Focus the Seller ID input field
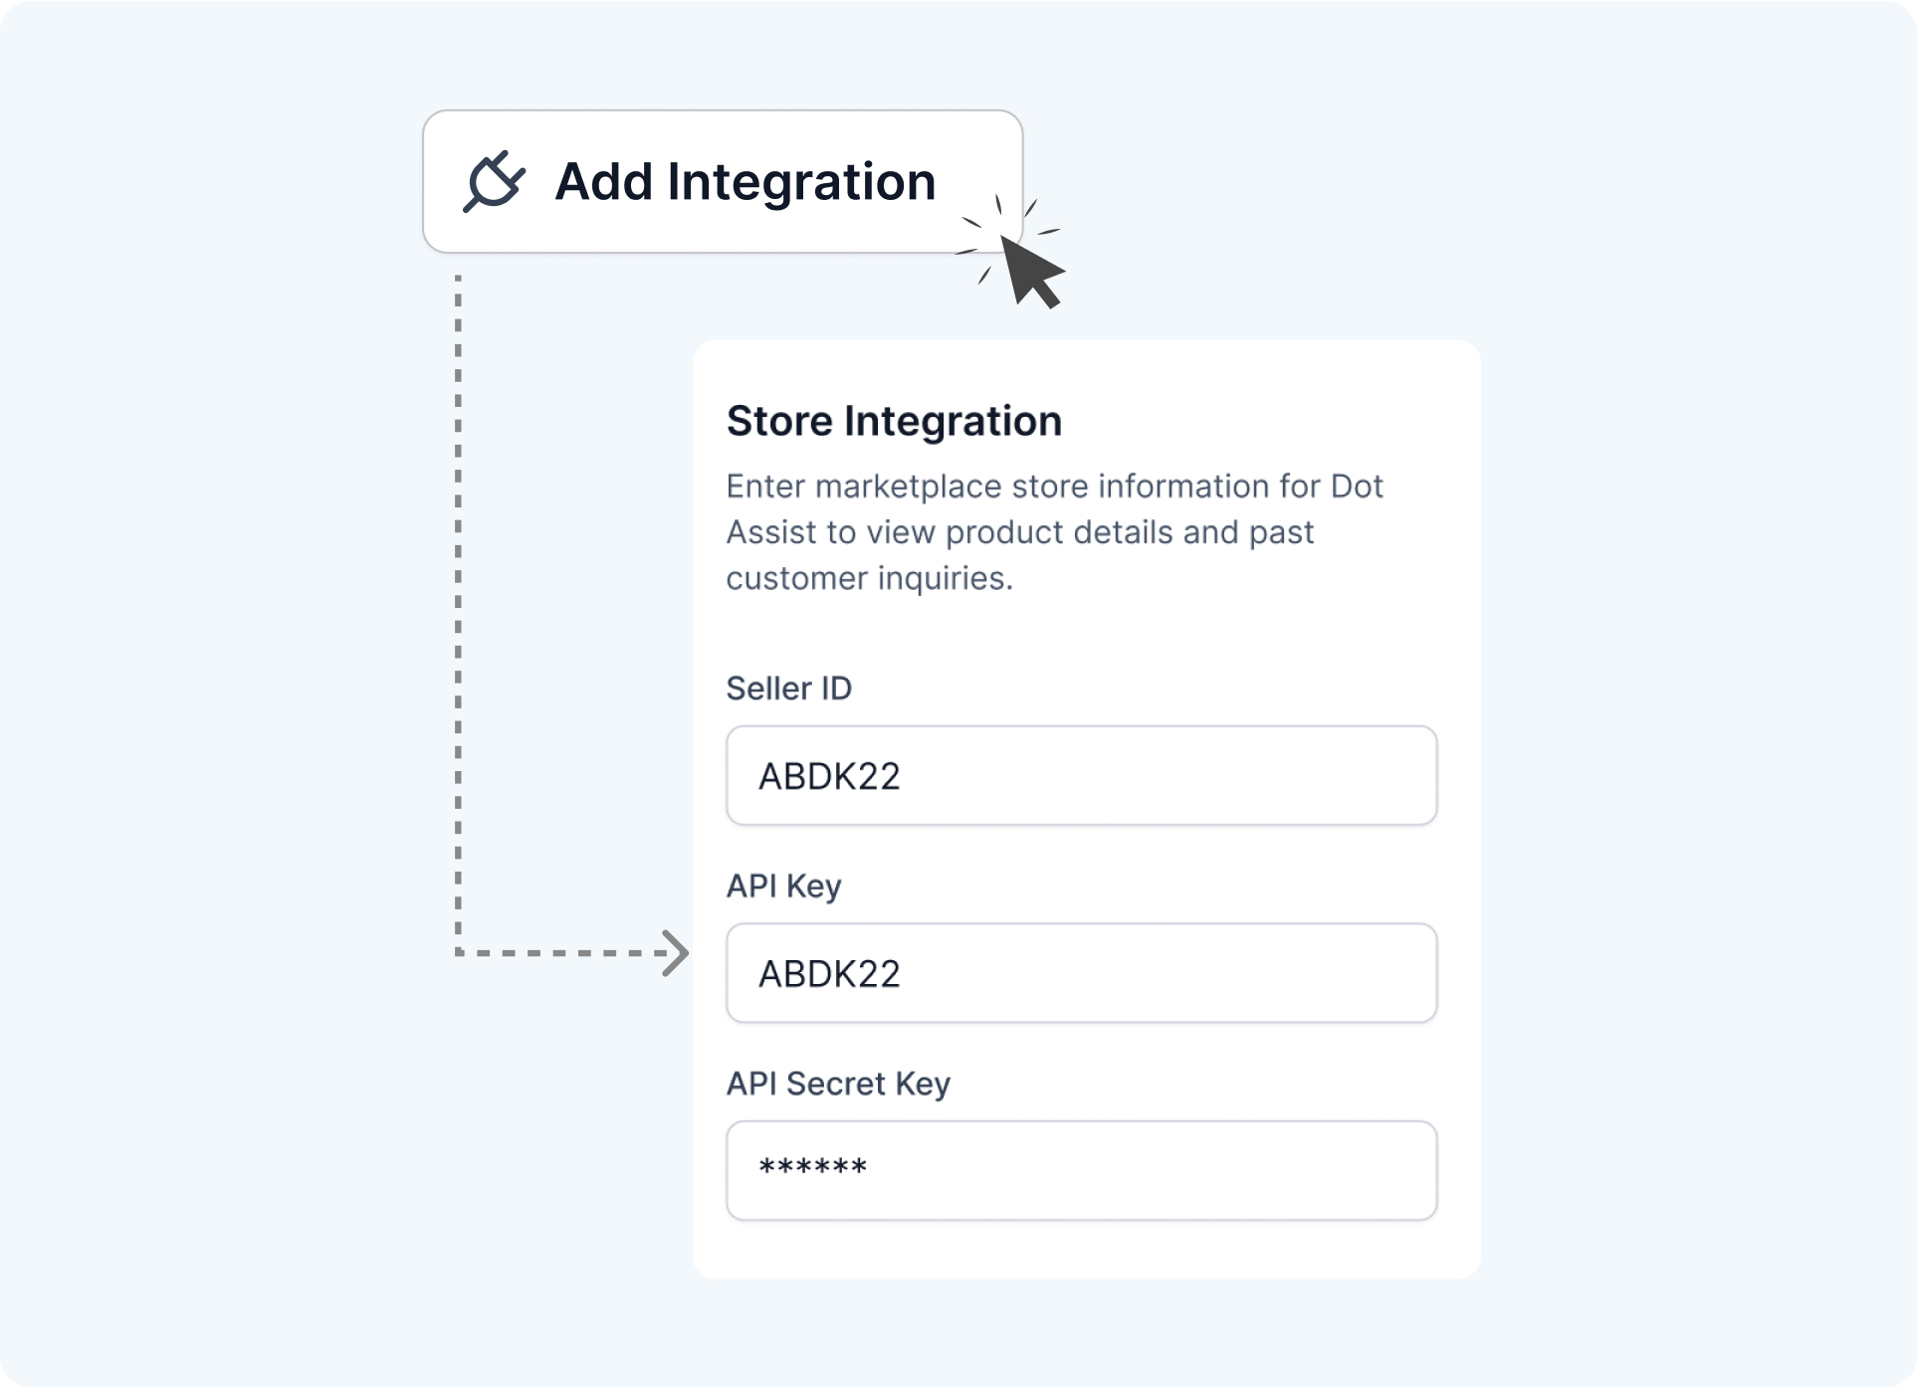The image size is (1917, 1387). (x=1082, y=775)
